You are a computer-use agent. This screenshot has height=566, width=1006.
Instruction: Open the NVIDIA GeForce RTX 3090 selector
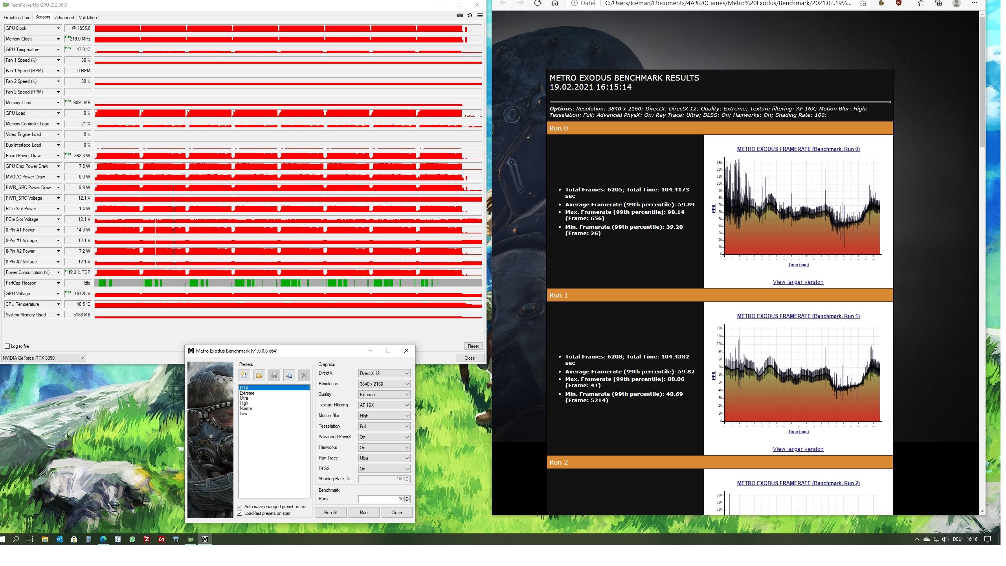[43, 358]
